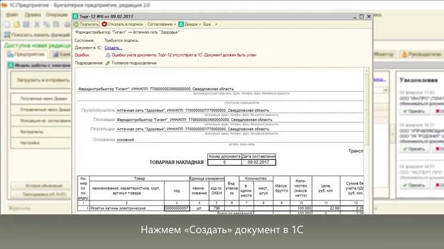Click the document preview vertical scrollbar track

366,141
